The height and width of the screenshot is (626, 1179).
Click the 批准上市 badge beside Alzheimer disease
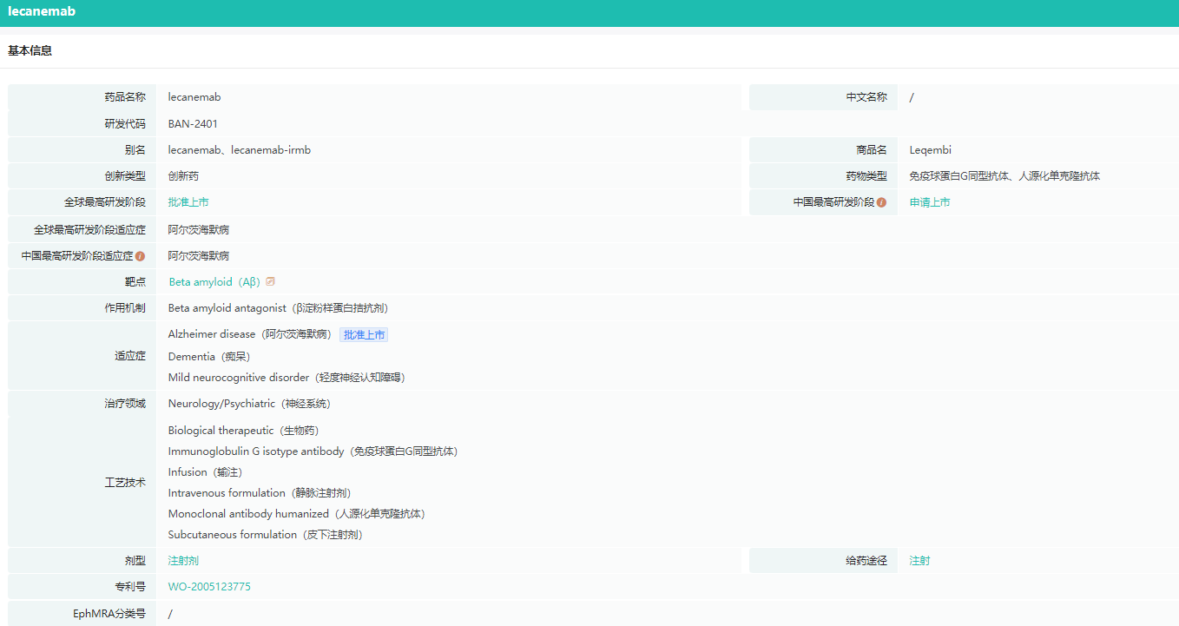point(364,335)
